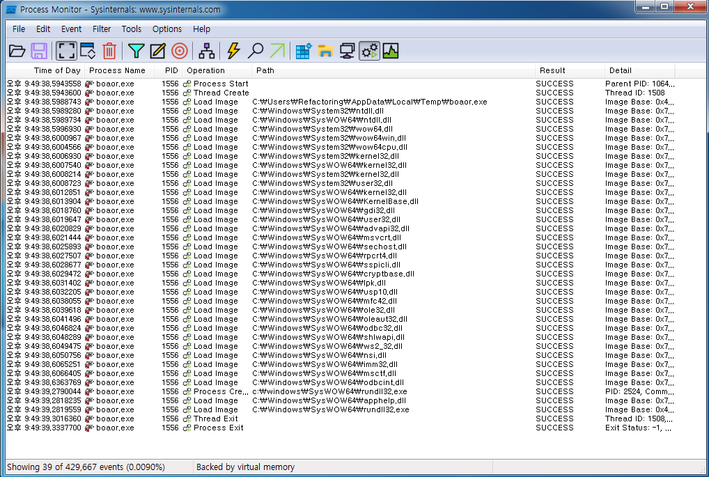Open a saved log file via toolbar
Screen dimensions: 709x477
[17, 51]
